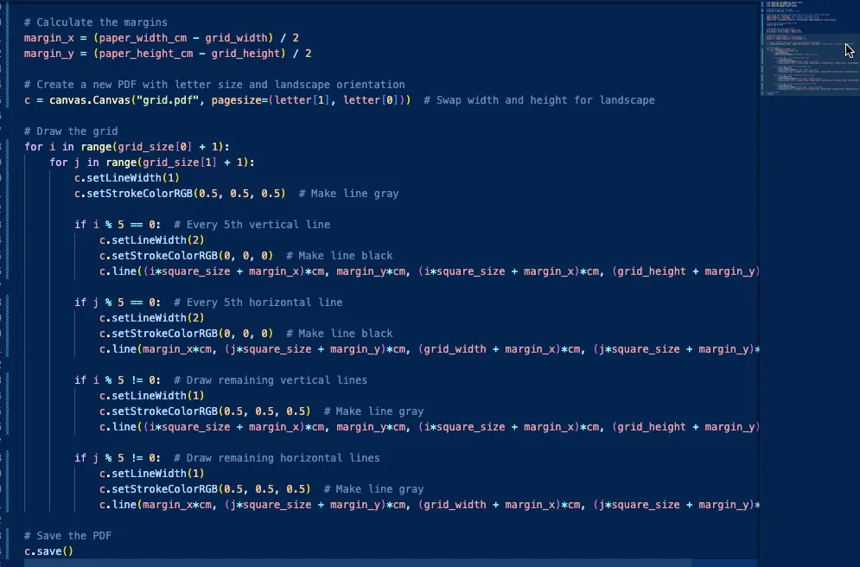
Task: Place cursor on "# Calculate the margins" comment
Action: pos(96,22)
